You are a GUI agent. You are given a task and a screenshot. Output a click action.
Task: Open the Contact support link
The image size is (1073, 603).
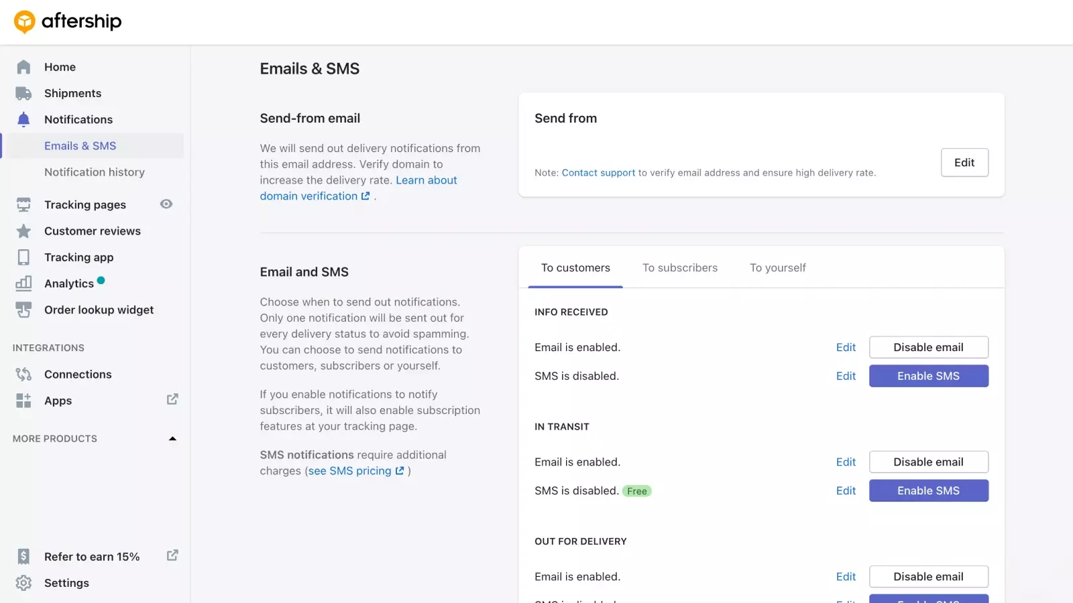598,173
